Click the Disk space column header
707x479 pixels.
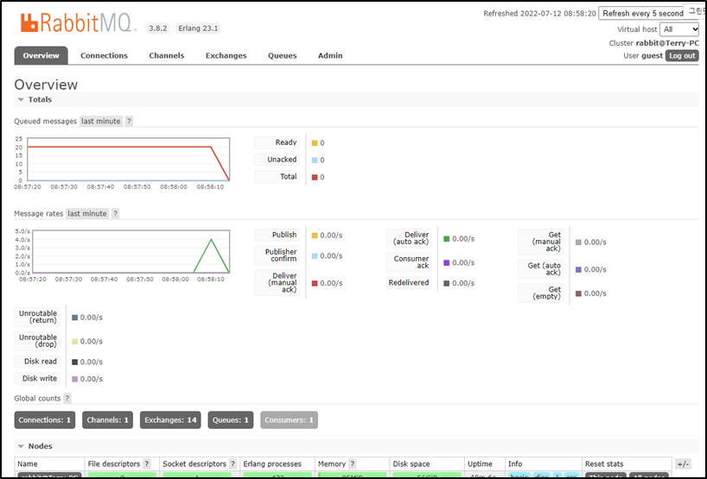[411, 463]
